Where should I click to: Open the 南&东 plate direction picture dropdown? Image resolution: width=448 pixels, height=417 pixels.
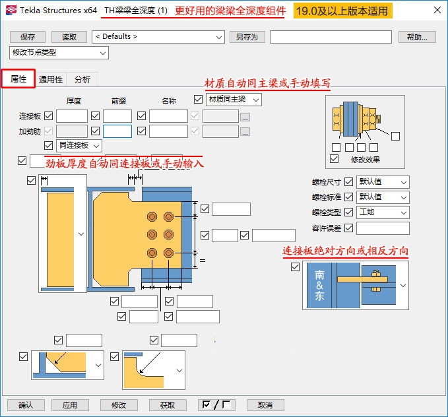(403, 285)
